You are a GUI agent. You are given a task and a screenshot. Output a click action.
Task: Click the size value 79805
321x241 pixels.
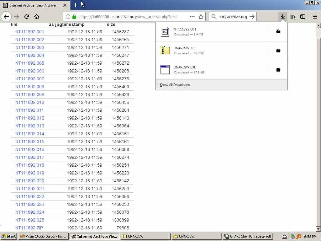pyautogui.click(x=123, y=228)
